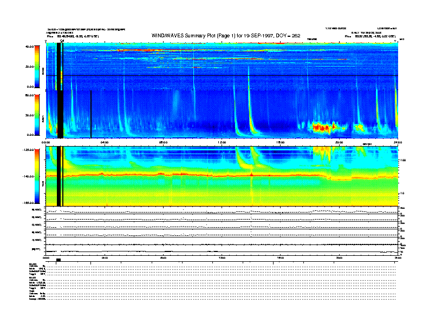Click the 10 label on TNR right axis

402,194
